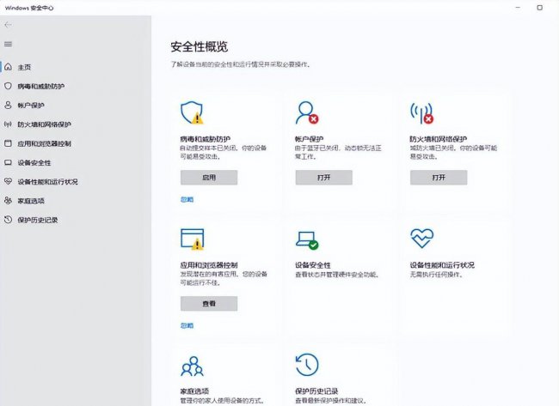Click the 防火墙和网络保护 card title
This screenshot has width=559, height=406.
[x=438, y=139]
